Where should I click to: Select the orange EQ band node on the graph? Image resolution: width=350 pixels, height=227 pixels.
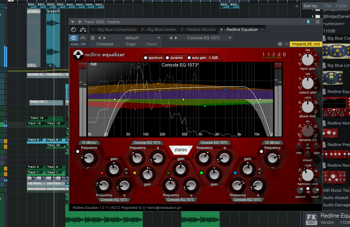158,84
